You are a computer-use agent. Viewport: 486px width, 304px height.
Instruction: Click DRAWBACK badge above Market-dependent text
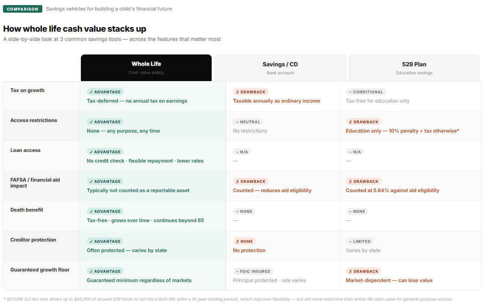click(364, 271)
